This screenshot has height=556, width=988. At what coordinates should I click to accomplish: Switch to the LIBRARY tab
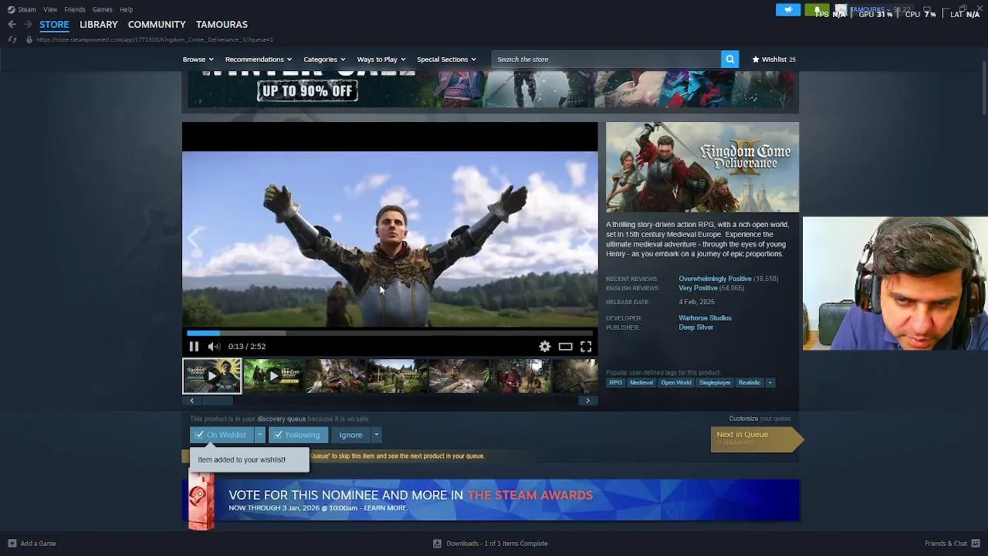(99, 25)
